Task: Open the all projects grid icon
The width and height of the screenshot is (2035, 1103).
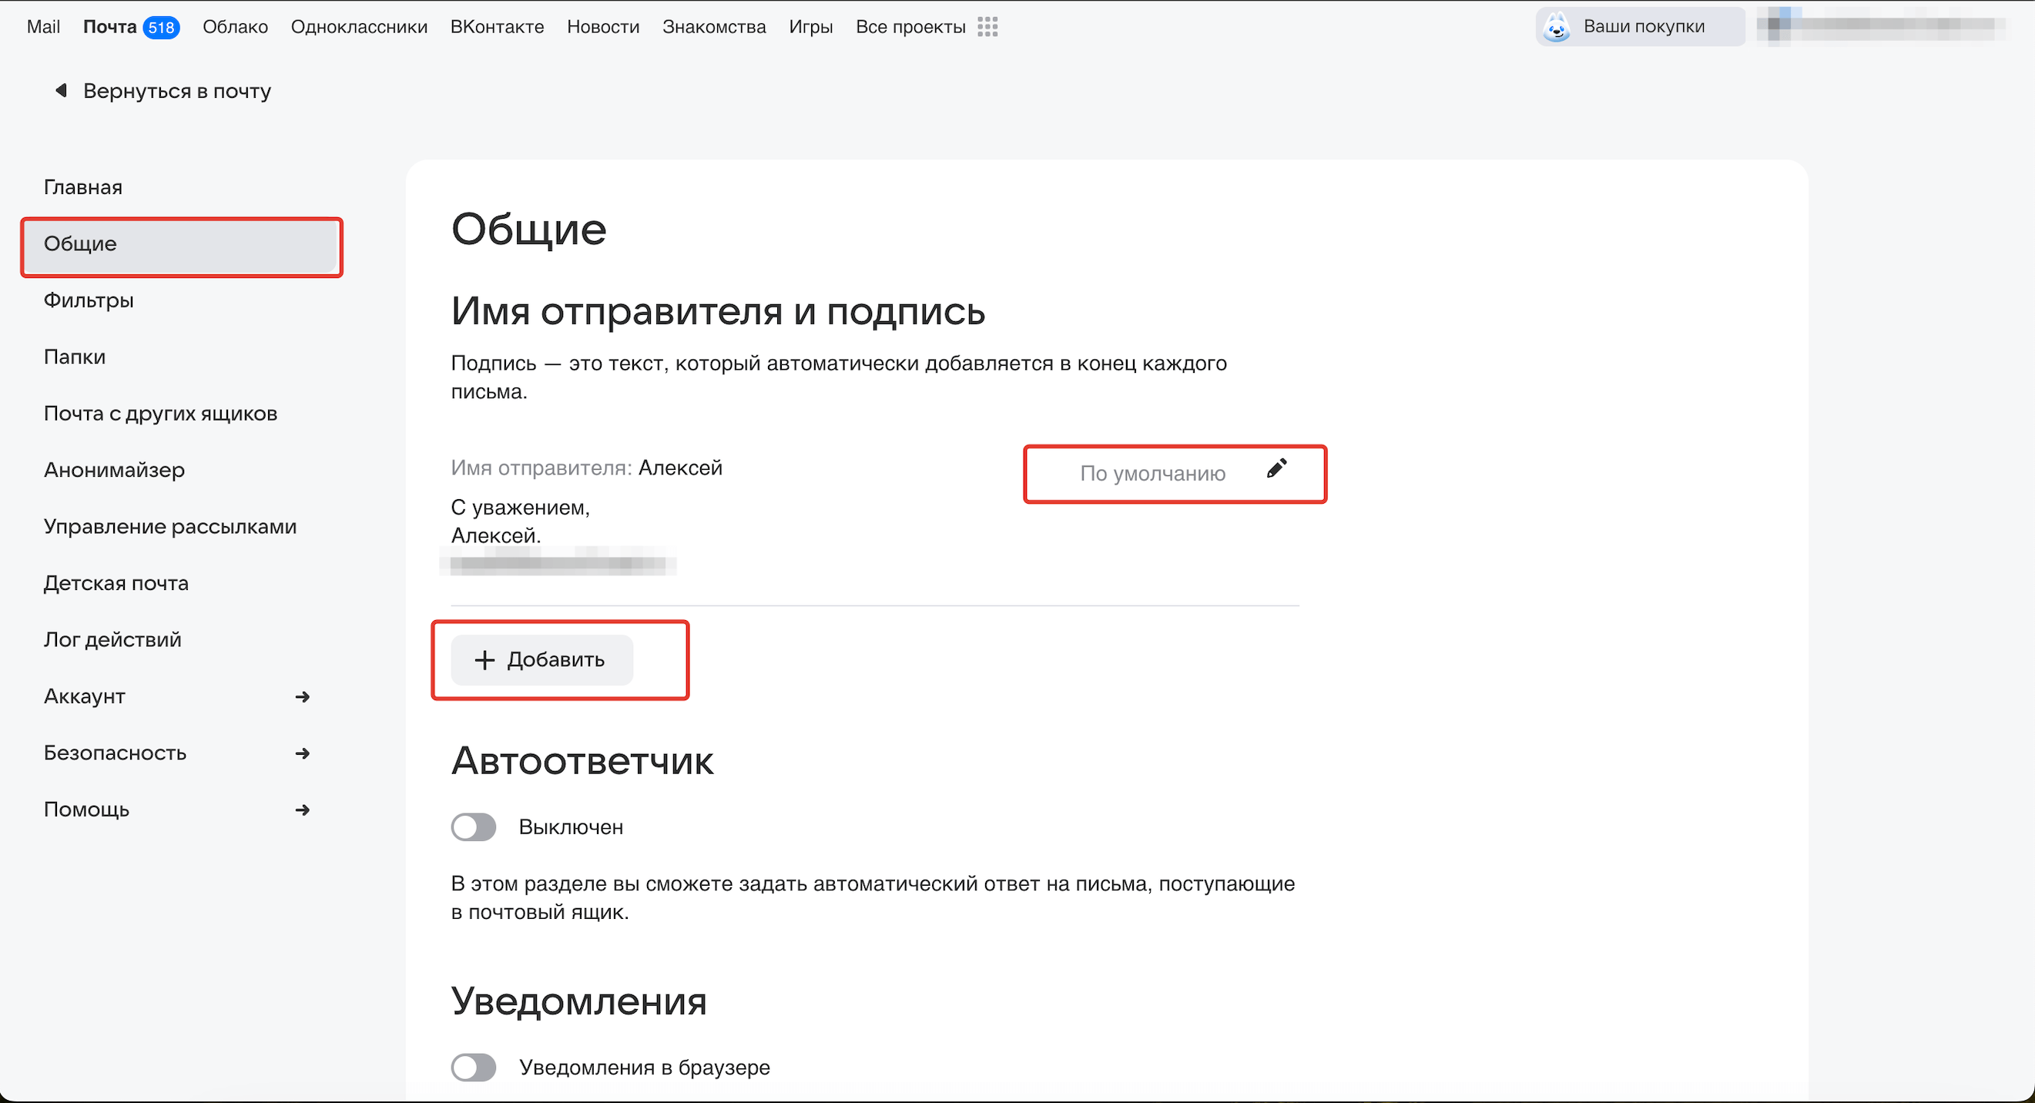Action: 987,27
